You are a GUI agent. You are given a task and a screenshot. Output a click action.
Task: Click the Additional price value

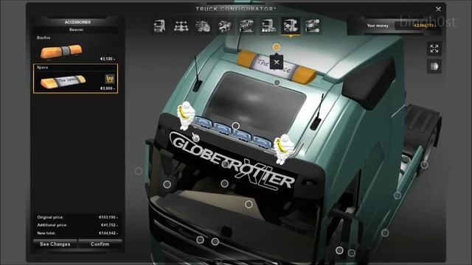[109, 225]
